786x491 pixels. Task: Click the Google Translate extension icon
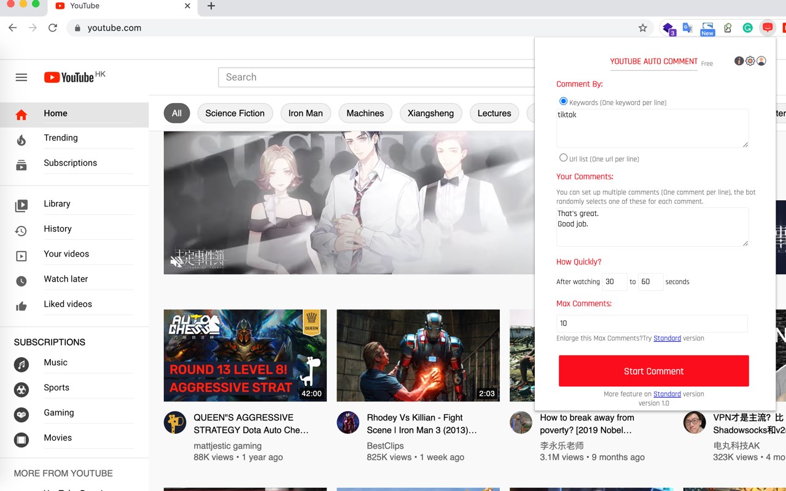click(688, 28)
